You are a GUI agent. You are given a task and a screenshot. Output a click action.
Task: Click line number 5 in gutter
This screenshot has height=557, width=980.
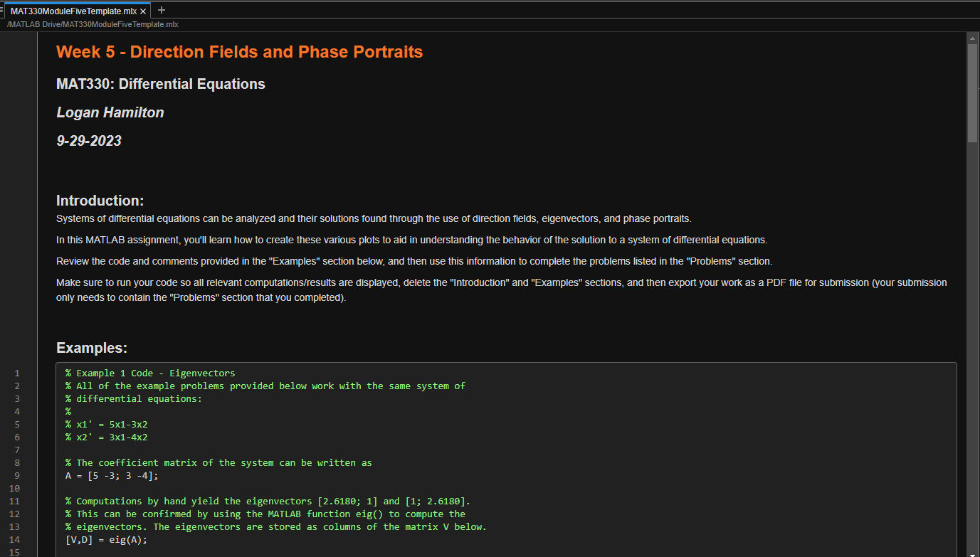coord(18,424)
